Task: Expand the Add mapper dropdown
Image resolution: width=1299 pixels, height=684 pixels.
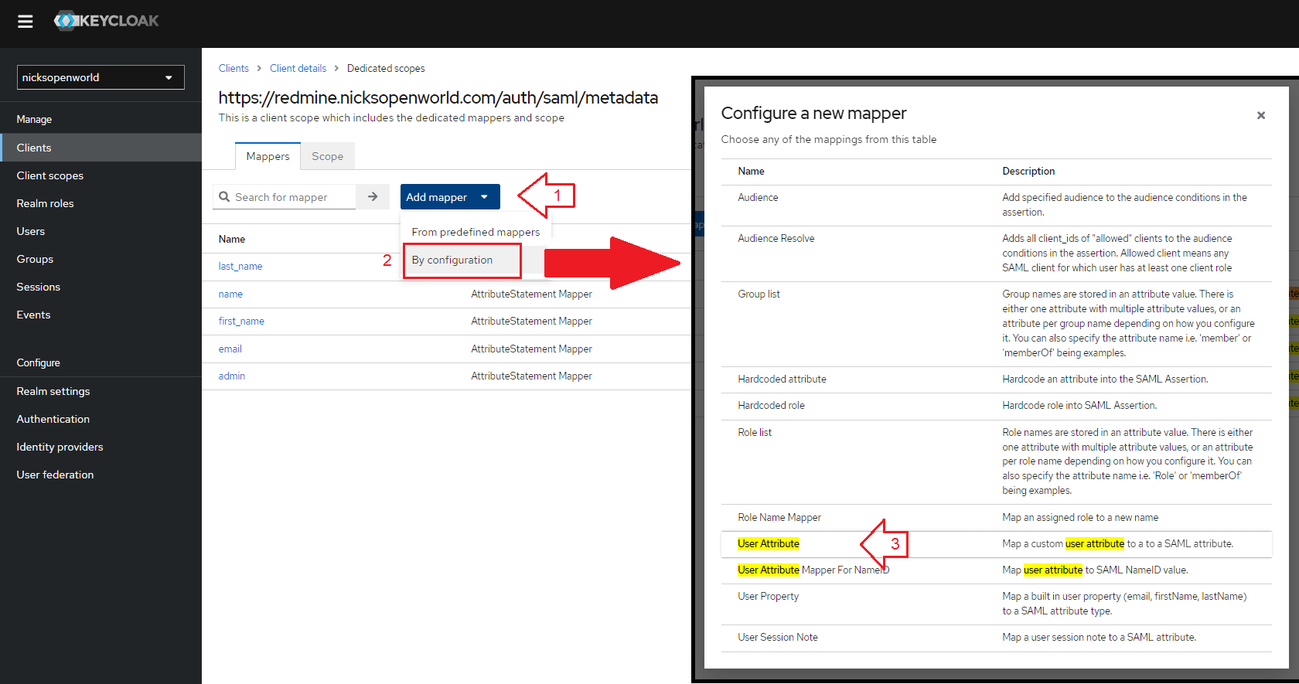Action: (x=450, y=197)
